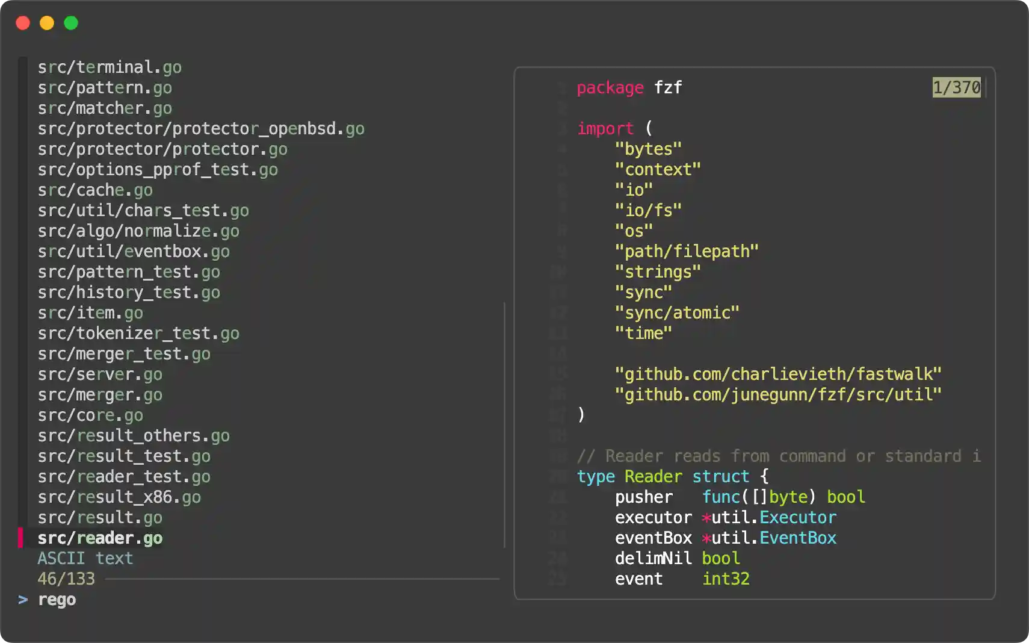Select src/terminal.go in the file list
The image size is (1029, 643).
[x=110, y=67]
